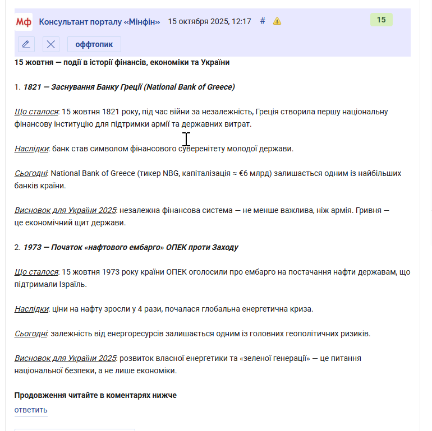Click Що сталося label in 1821 section

pos(36,112)
